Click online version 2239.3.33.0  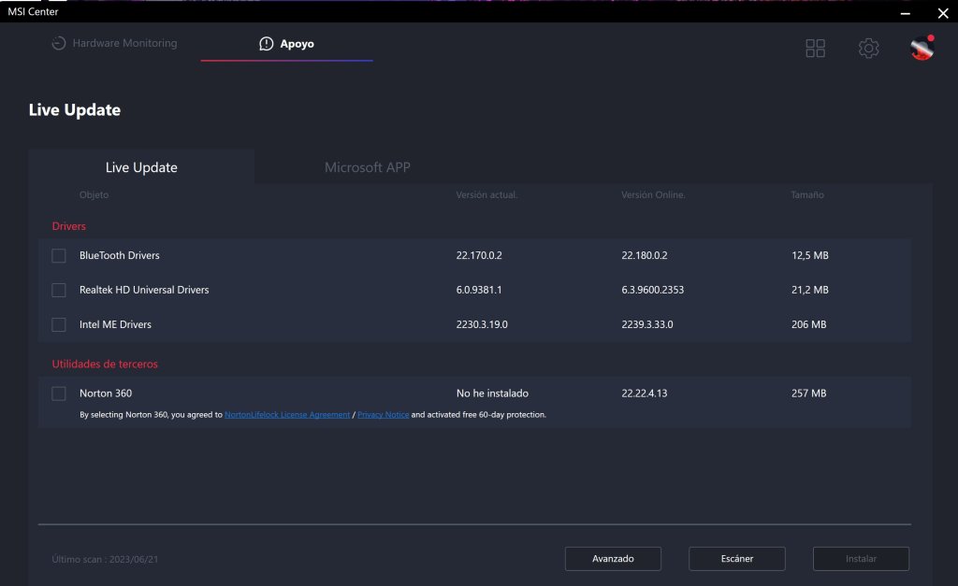[x=647, y=324]
